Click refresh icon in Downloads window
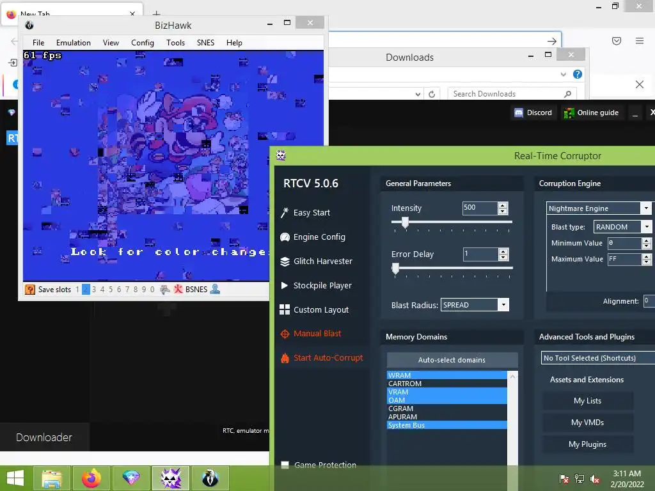 click(432, 94)
